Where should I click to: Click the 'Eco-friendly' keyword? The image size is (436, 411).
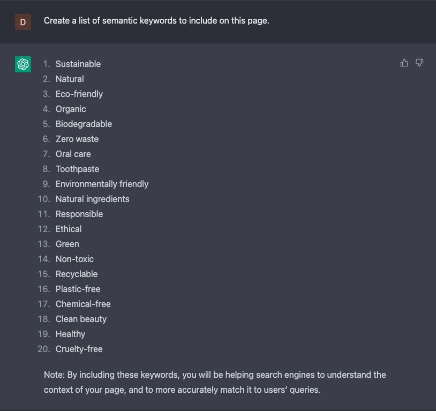(x=79, y=94)
